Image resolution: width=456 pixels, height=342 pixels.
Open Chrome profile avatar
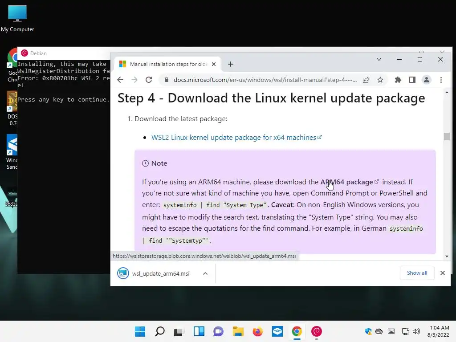pos(426,80)
